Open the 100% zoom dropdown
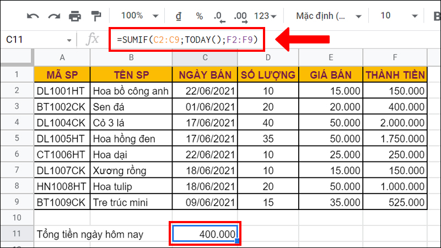Viewport: 441px width, 248px height. (140, 15)
